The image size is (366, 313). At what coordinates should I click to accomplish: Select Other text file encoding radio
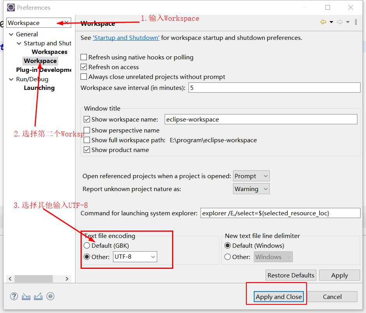pos(86,257)
